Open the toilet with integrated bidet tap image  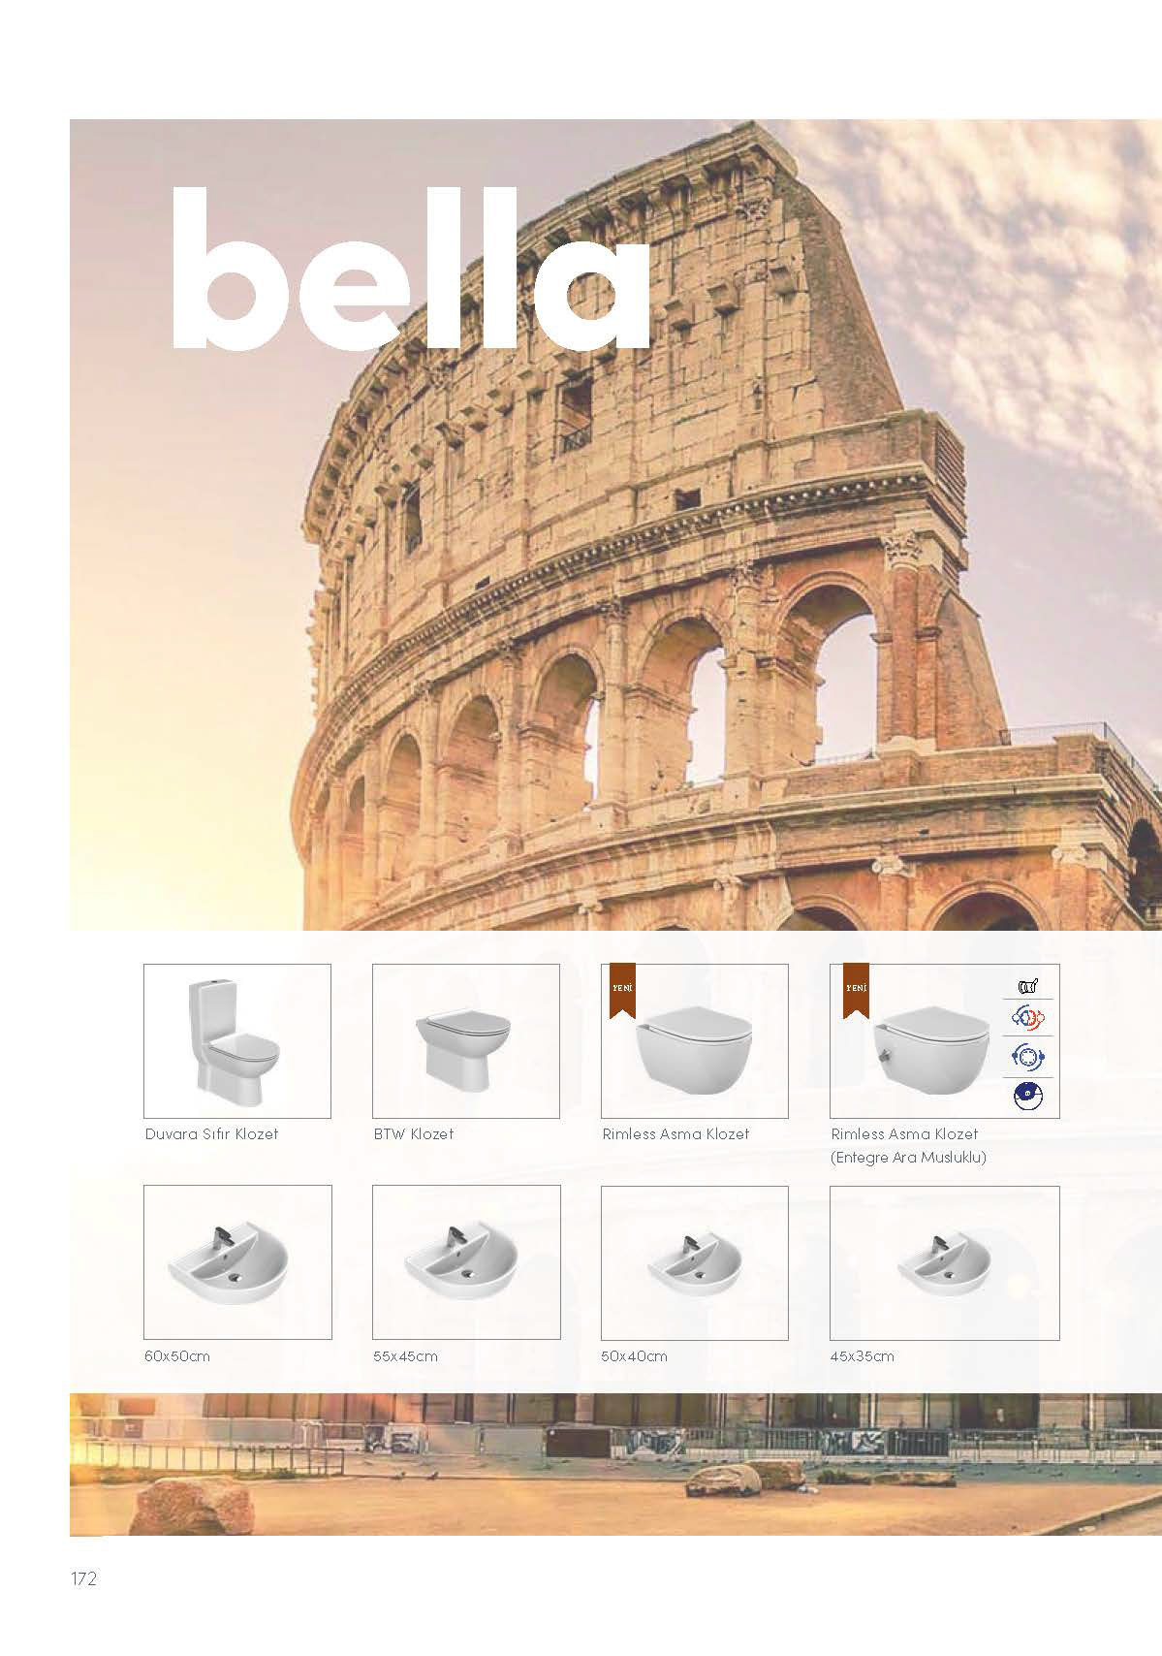(944, 1041)
